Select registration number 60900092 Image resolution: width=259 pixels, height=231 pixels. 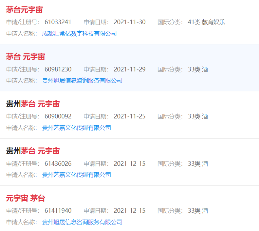tap(58, 116)
